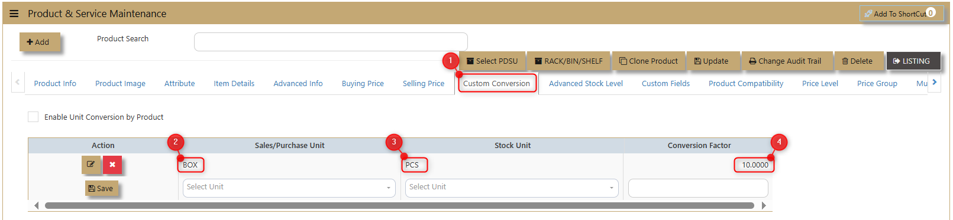The image size is (953, 220).
Task: Delete the BOX conversion row
Action: [x=112, y=165]
